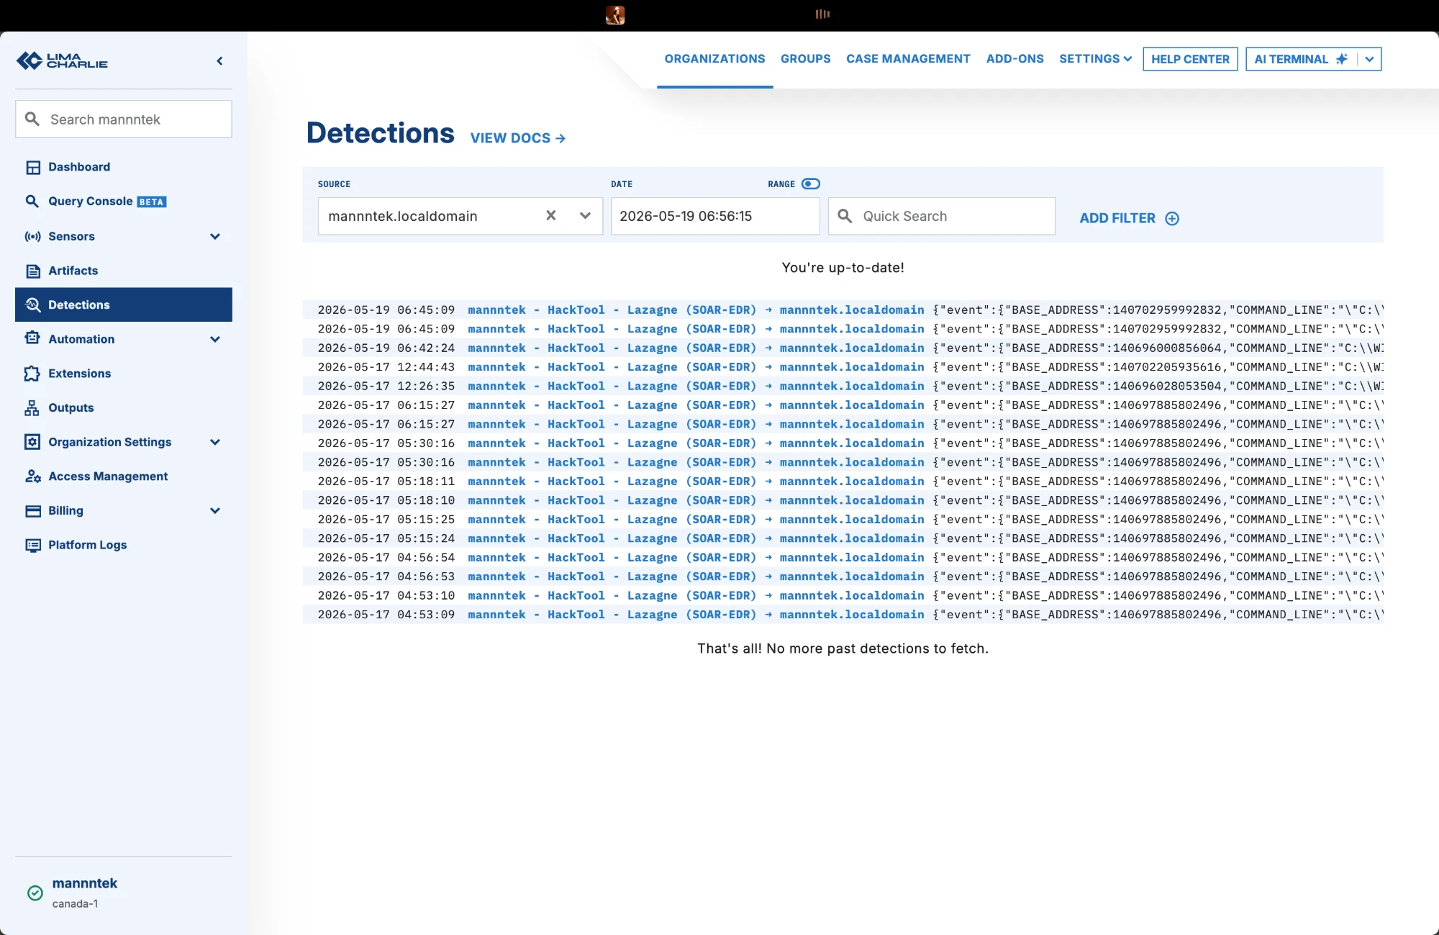Open the Groups tab
The height and width of the screenshot is (935, 1439).
(805, 59)
